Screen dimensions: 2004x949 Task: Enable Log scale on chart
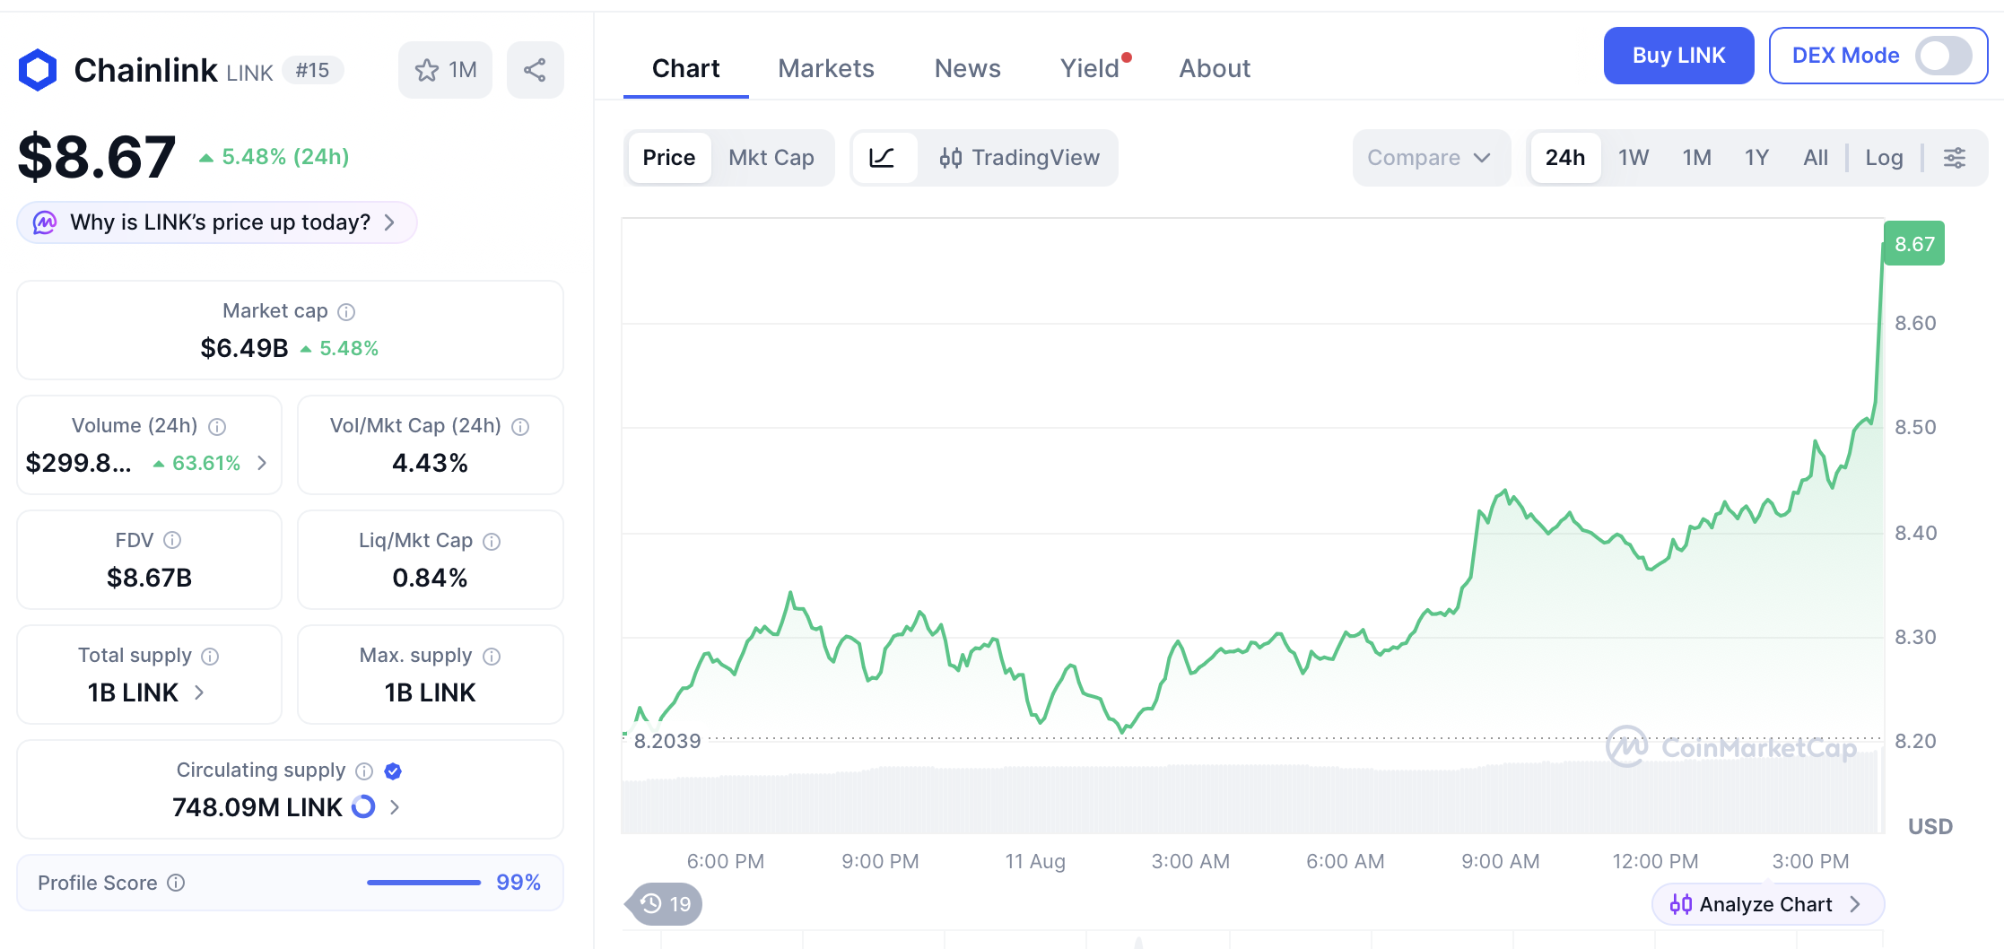point(1884,158)
